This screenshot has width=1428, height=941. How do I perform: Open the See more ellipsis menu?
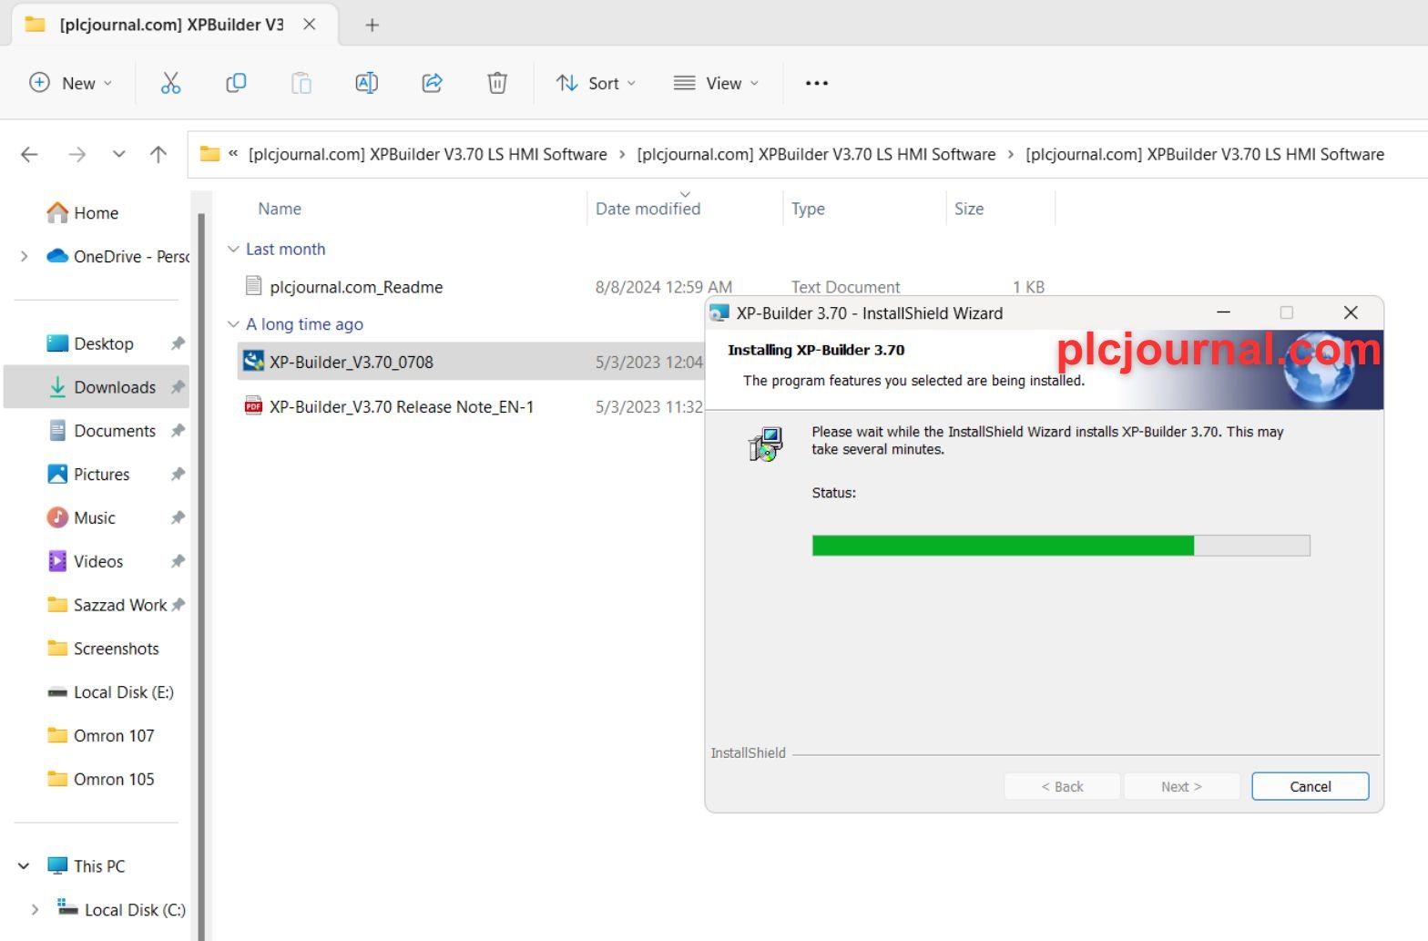(817, 83)
